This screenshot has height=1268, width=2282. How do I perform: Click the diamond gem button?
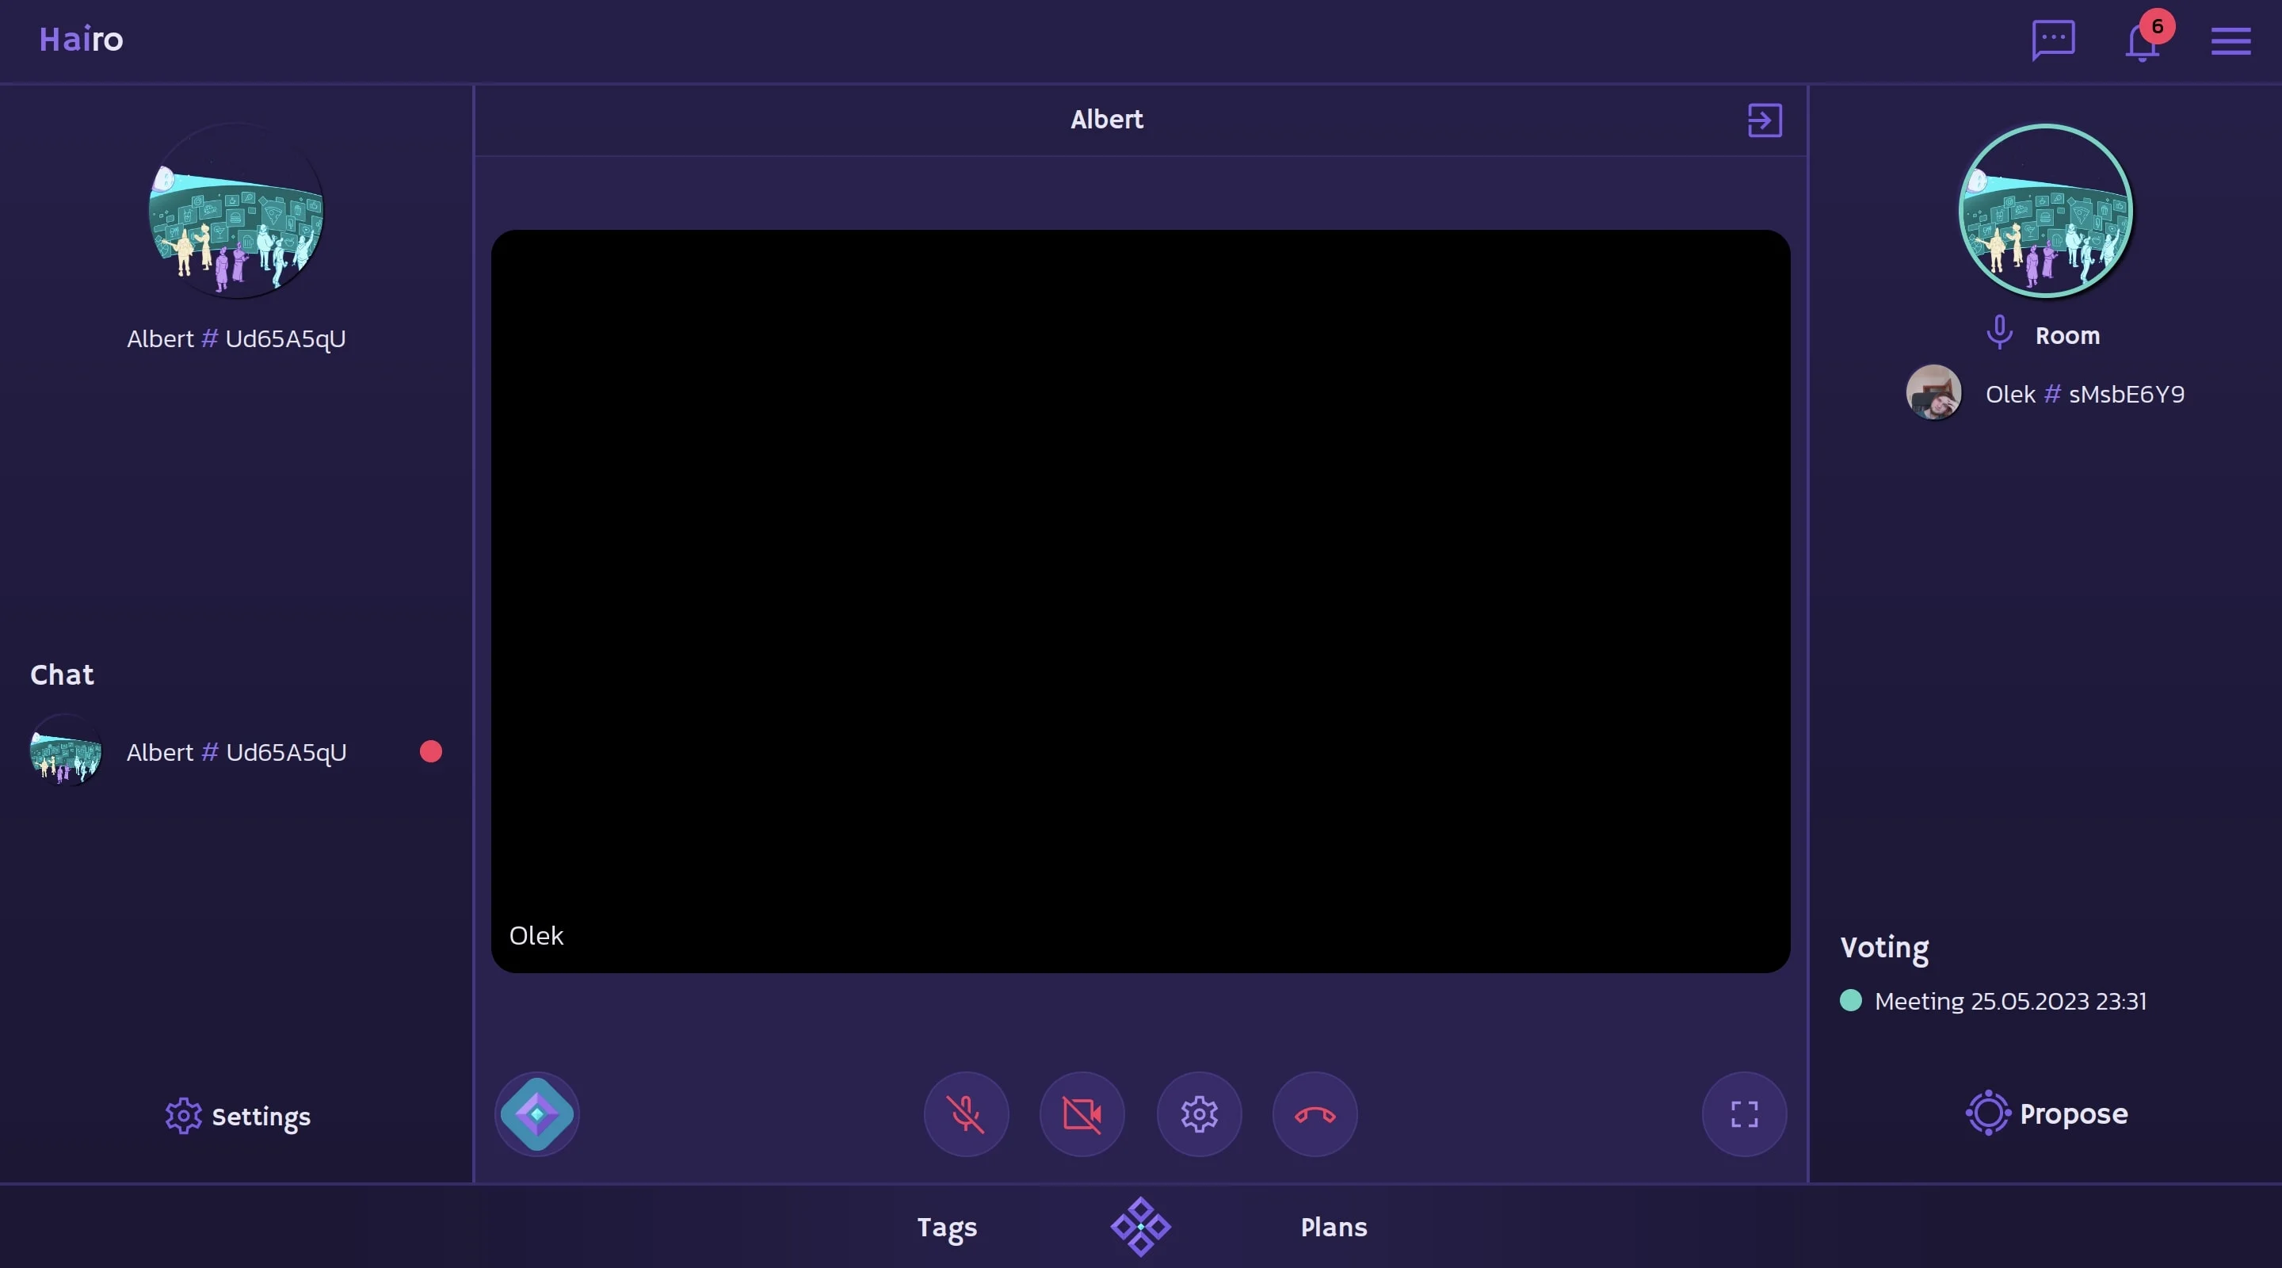coord(537,1113)
